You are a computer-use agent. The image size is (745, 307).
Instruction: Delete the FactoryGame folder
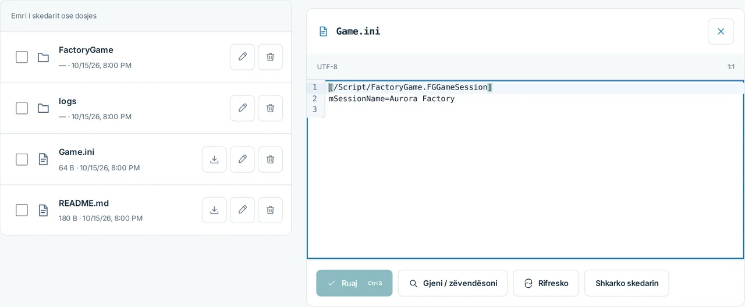pyautogui.click(x=270, y=57)
